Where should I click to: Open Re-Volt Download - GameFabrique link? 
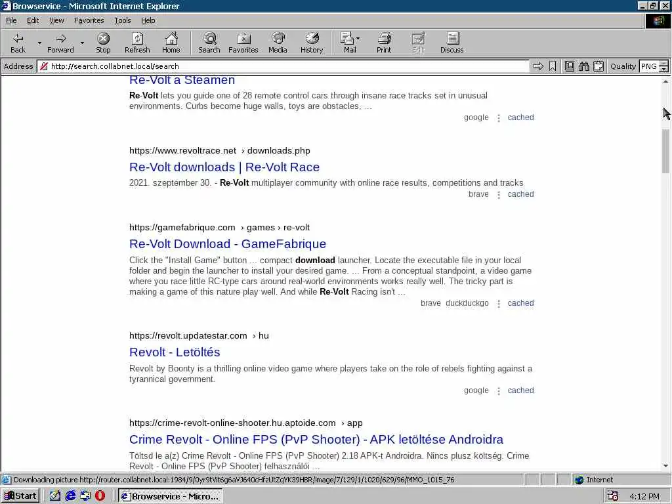coord(228,244)
